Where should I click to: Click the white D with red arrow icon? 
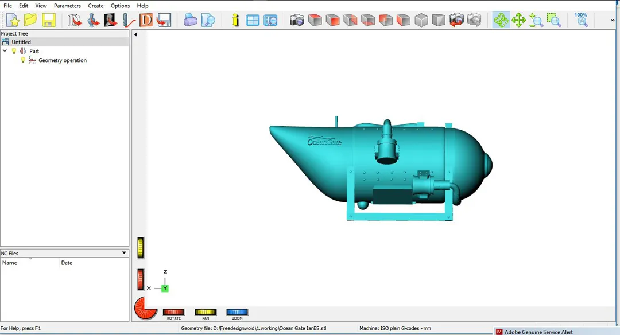(74, 20)
